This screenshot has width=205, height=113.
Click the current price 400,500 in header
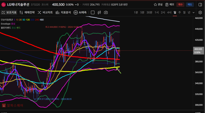point(58,5)
